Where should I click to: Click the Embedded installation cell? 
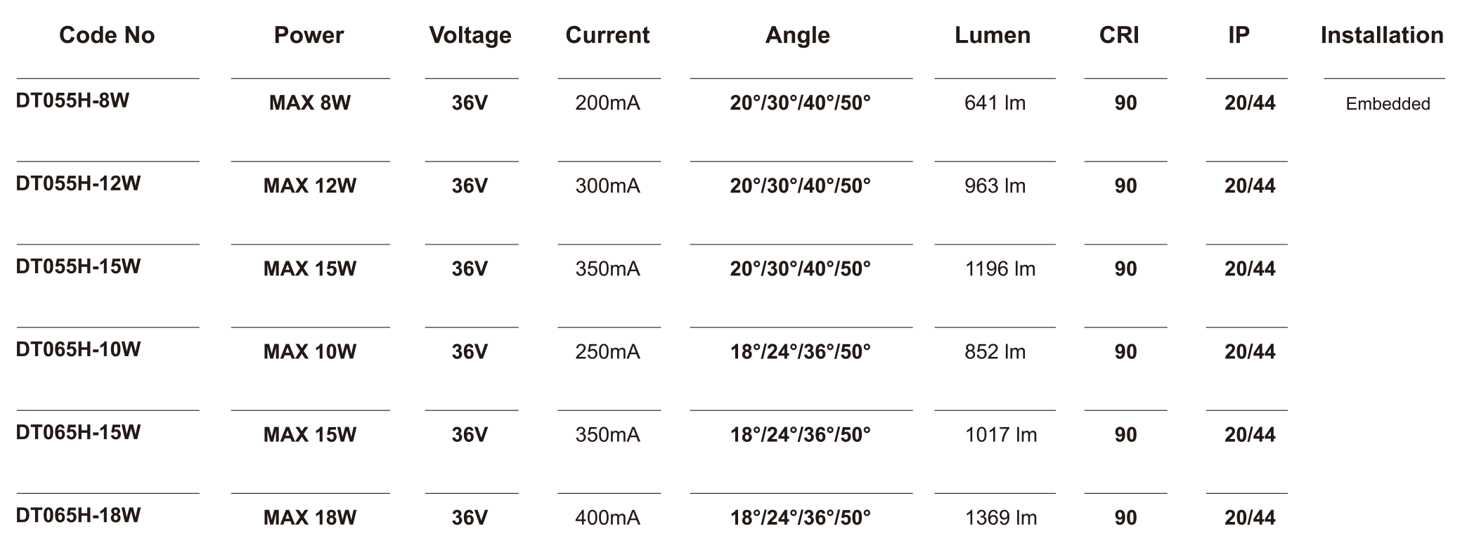1388,104
